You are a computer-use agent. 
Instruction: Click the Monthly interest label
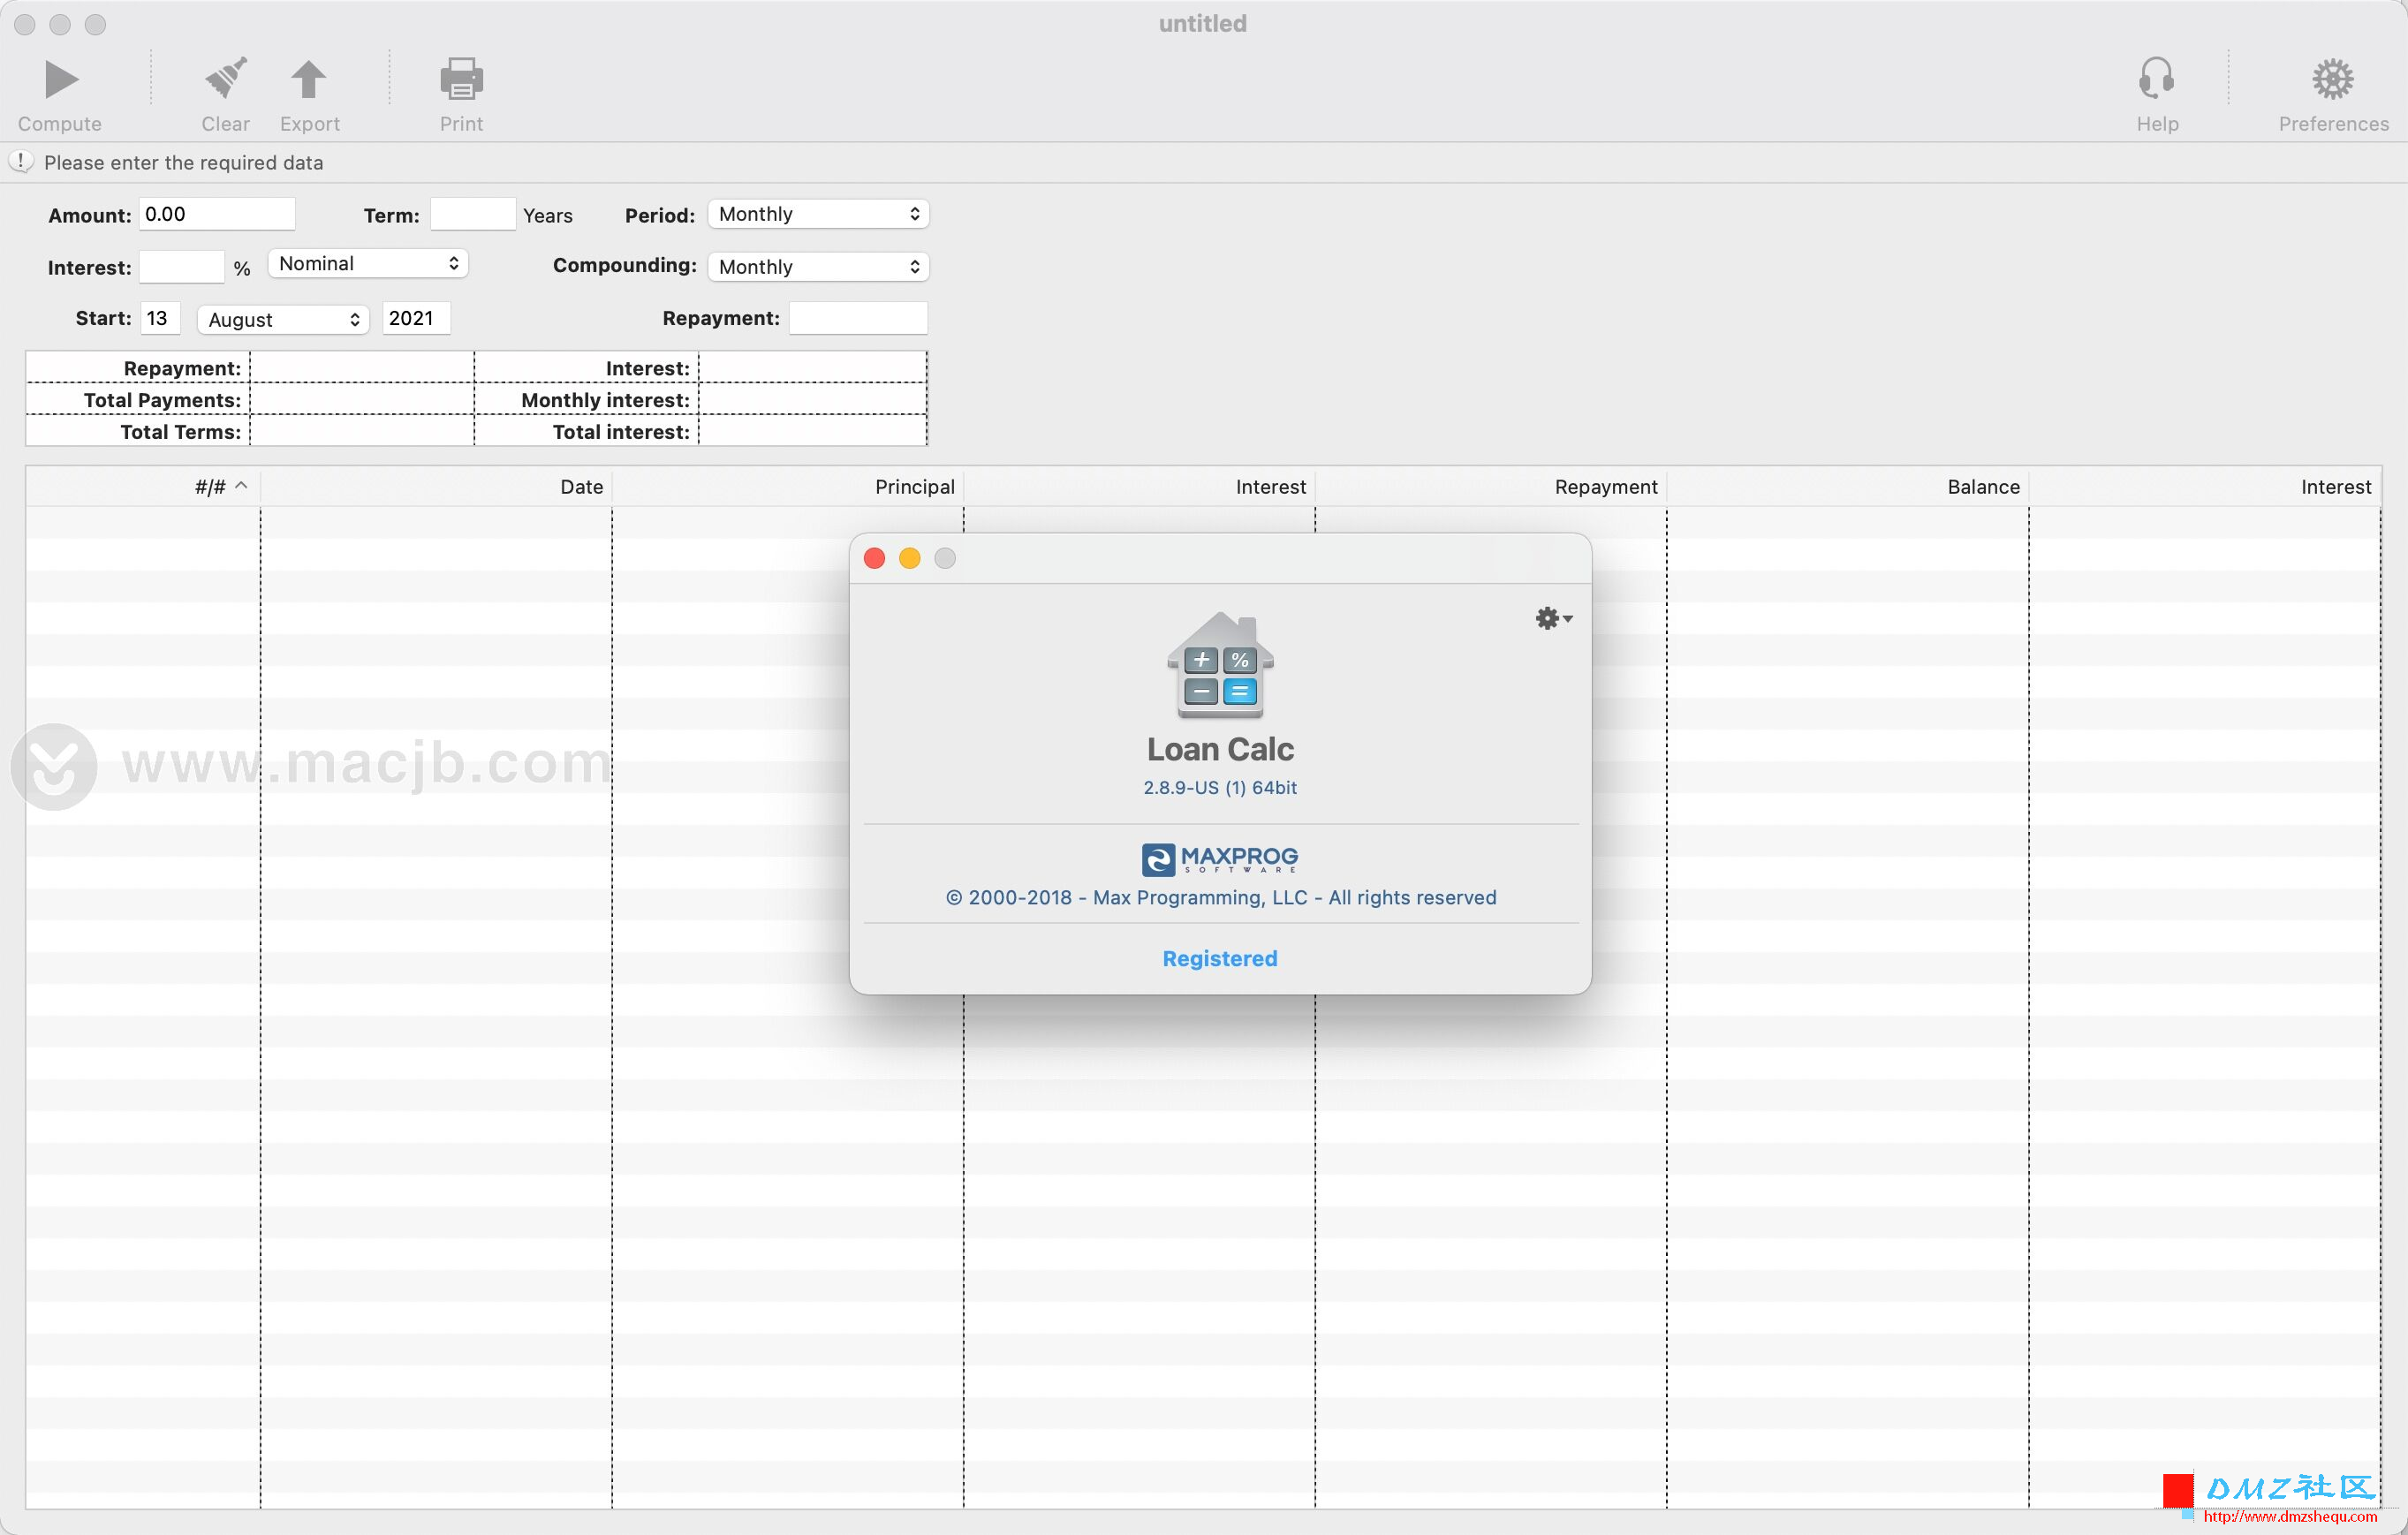(x=605, y=400)
